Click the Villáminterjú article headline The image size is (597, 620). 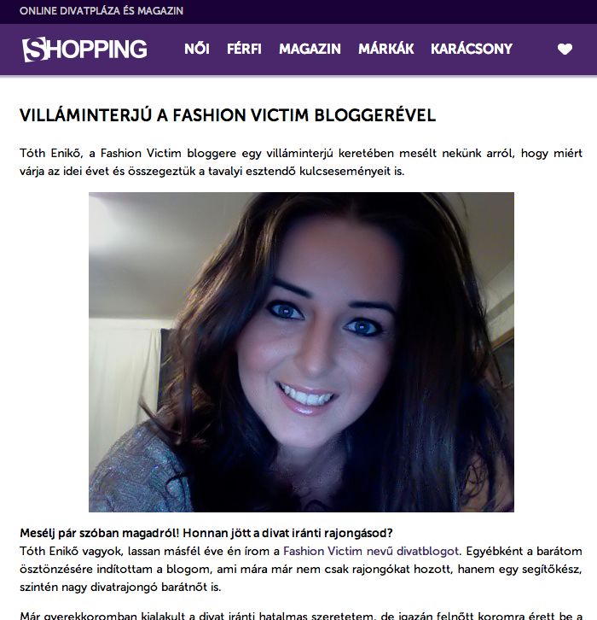pyautogui.click(x=228, y=115)
